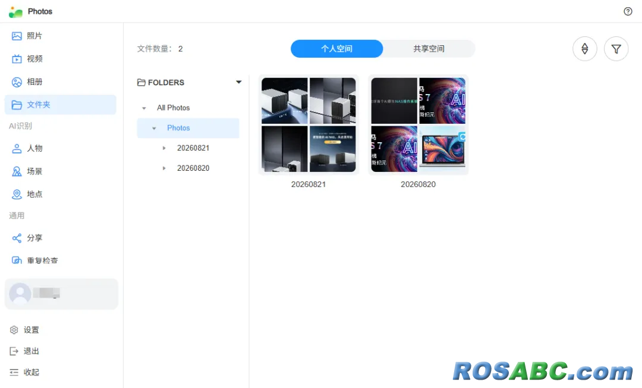Expand the 20260821 tree node arrow
This screenshot has width=642, height=388.
point(164,148)
